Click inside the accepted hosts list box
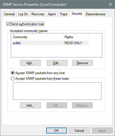115x136 pixels. click(x=57, y=91)
